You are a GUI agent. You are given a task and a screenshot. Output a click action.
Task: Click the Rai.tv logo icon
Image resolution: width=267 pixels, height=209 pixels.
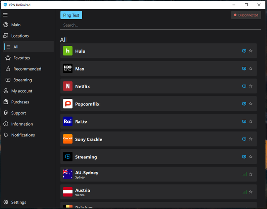(x=68, y=121)
